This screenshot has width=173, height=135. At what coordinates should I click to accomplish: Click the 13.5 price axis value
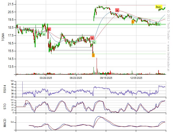(x=11, y=67)
